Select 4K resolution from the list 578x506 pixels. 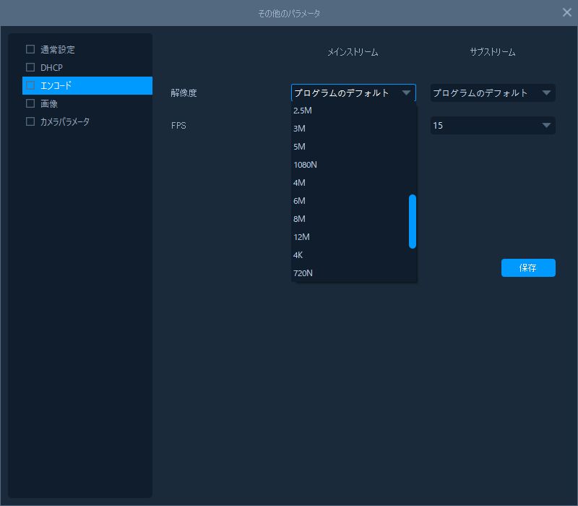click(299, 255)
